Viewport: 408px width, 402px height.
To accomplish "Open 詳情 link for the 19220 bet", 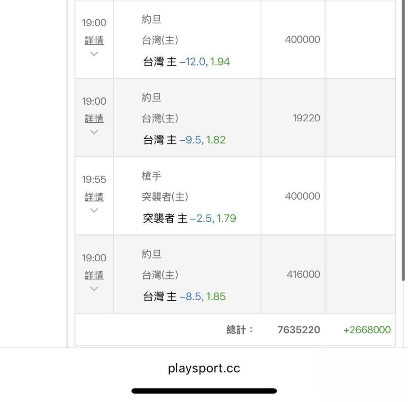I will tap(94, 119).
